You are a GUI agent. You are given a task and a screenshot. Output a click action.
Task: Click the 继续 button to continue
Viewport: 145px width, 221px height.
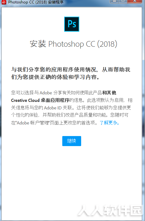click(x=72, y=141)
